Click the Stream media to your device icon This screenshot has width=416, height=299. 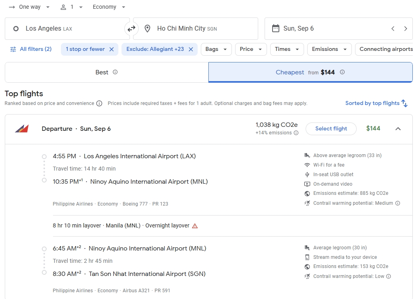click(x=307, y=257)
